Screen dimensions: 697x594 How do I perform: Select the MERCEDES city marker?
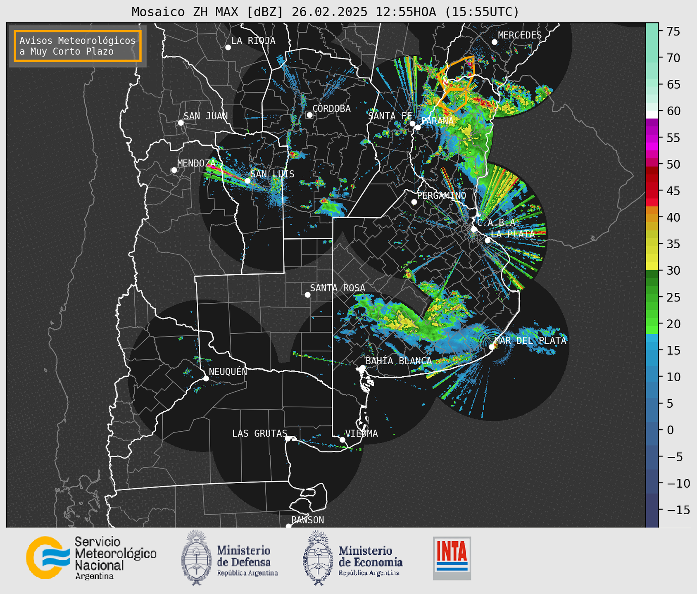pos(495,42)
